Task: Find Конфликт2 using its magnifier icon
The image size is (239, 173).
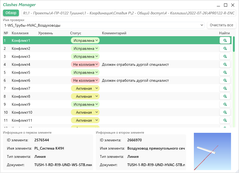Action: 225,48
